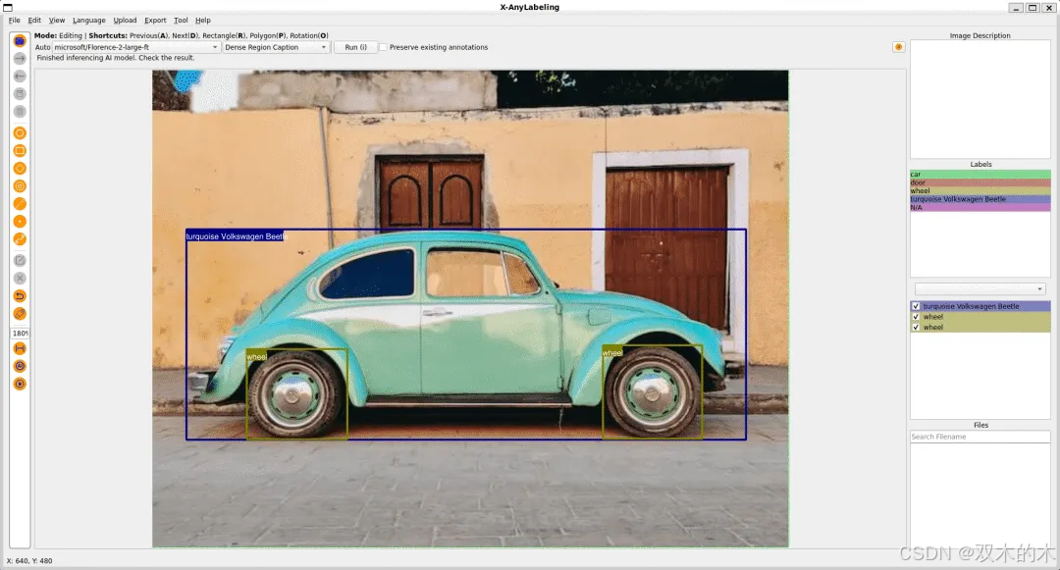Select the Create Line tool

coord(20,203)
